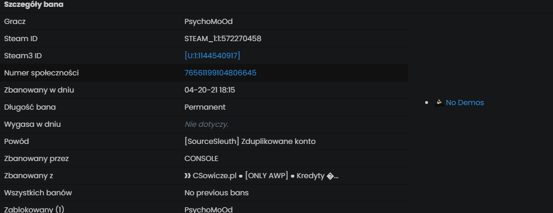Click the Szczegóły bana header

[x=34, y=5]
